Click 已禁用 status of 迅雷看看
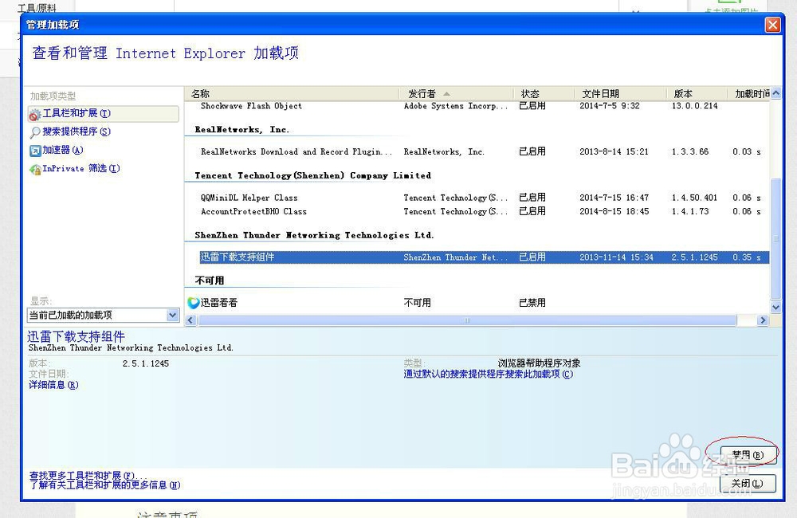The height and width of the screenshot is (518, 797). click(532, 303)
